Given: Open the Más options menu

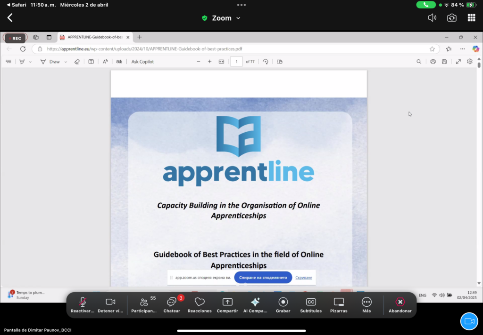Looking at the screenshot, I should (x=366, y=304).
